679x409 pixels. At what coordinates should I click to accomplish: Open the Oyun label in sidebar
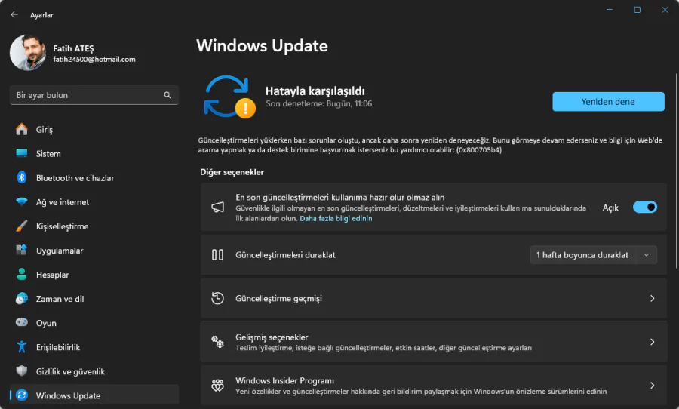click(46, 323)
